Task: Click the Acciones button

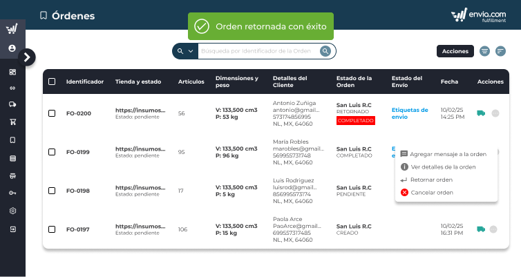Action: tap(455, 51)
